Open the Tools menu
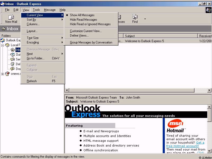Viewport: 212px width, 159px height. pyautogui.click(x=36, y=10)
